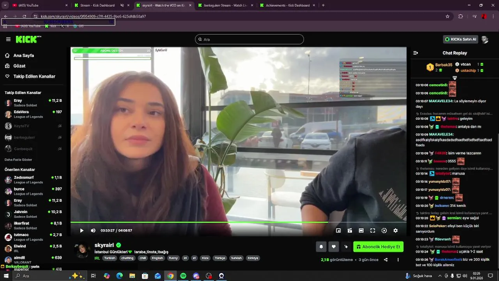
Task: Click the funny tag
Action: click(173, 258)
